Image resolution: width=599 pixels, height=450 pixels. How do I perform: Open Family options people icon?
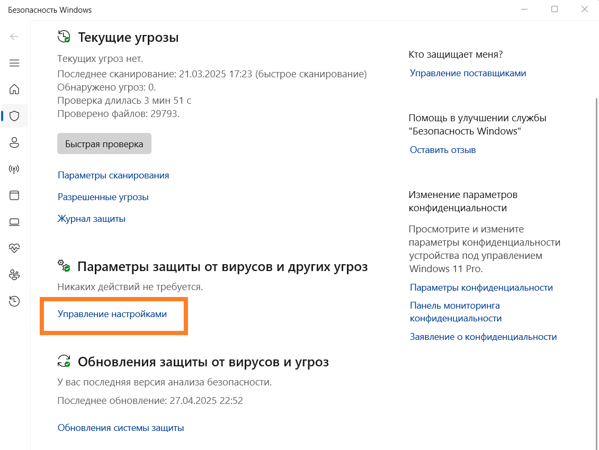14,275
